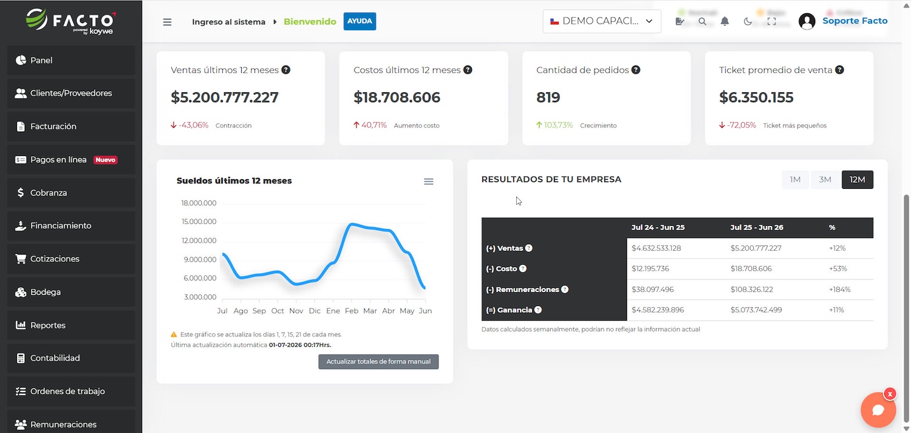This screenshot has height=433, width=911.
Task: Open the chat bubble widget
Action: 878,410
